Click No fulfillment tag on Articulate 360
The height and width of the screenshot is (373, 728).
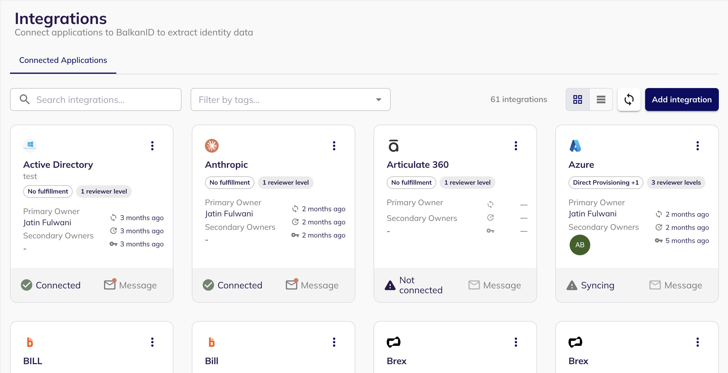point(411,183)
